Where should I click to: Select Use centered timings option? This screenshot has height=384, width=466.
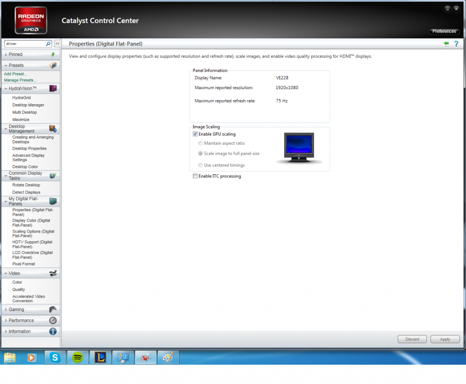[200, 165]
